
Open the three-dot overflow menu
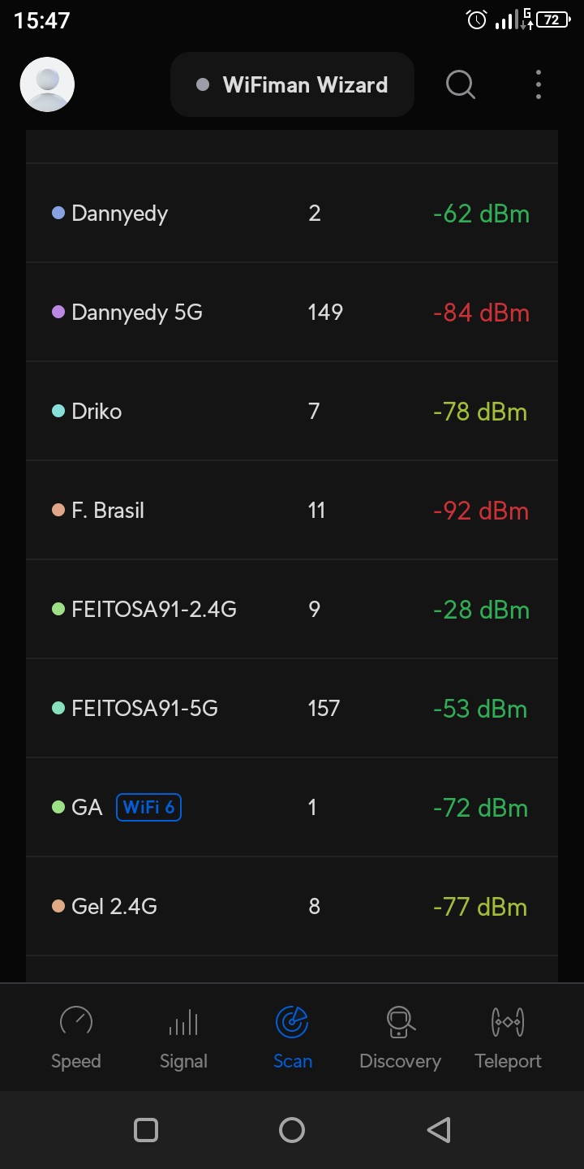pyautogui.click(x=539, y=84)
